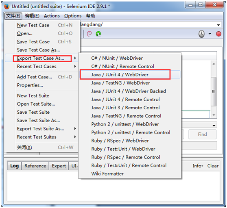Open the Info log level dropdown
The image size is (227, 208).
coord(198,166)
